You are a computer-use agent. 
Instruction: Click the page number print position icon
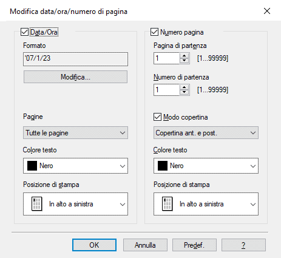click(x=168, y=204)
